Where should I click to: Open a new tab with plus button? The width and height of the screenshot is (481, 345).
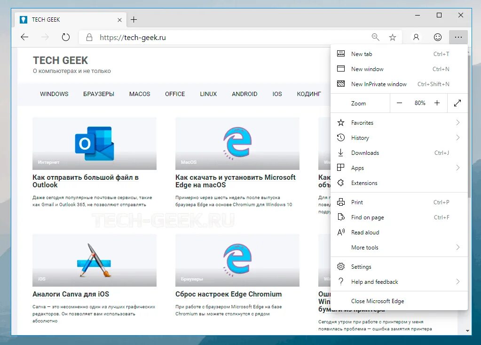(x=134, y=20)
